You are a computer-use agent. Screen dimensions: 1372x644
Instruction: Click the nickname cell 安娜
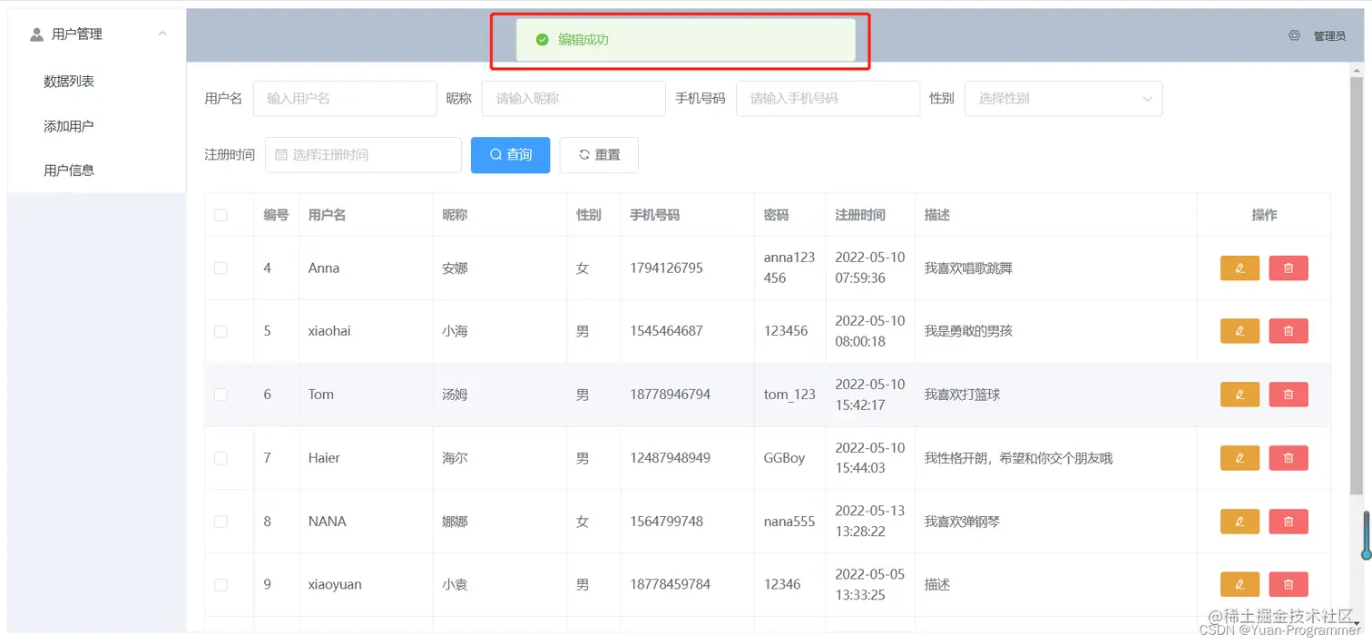click(x=455, y=268)
